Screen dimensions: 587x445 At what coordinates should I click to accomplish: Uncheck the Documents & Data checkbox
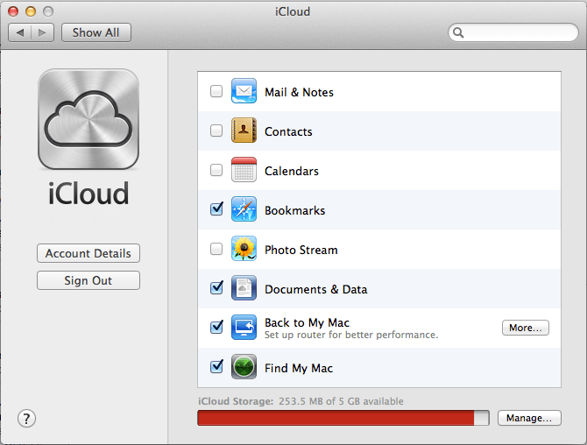(x=216, y=288)
